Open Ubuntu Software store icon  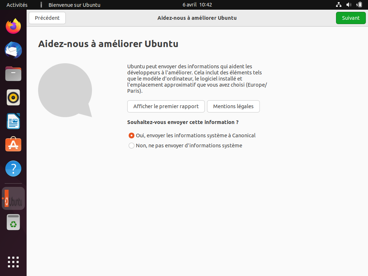tap(13, 144)
